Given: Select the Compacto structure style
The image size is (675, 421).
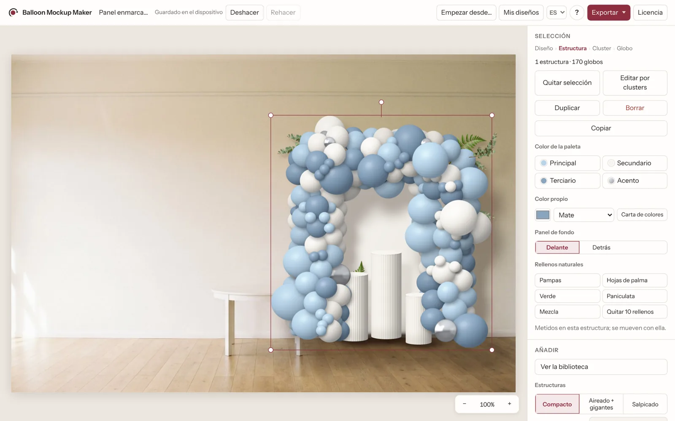Looking at the screenshot, I should tap(557, 404).
